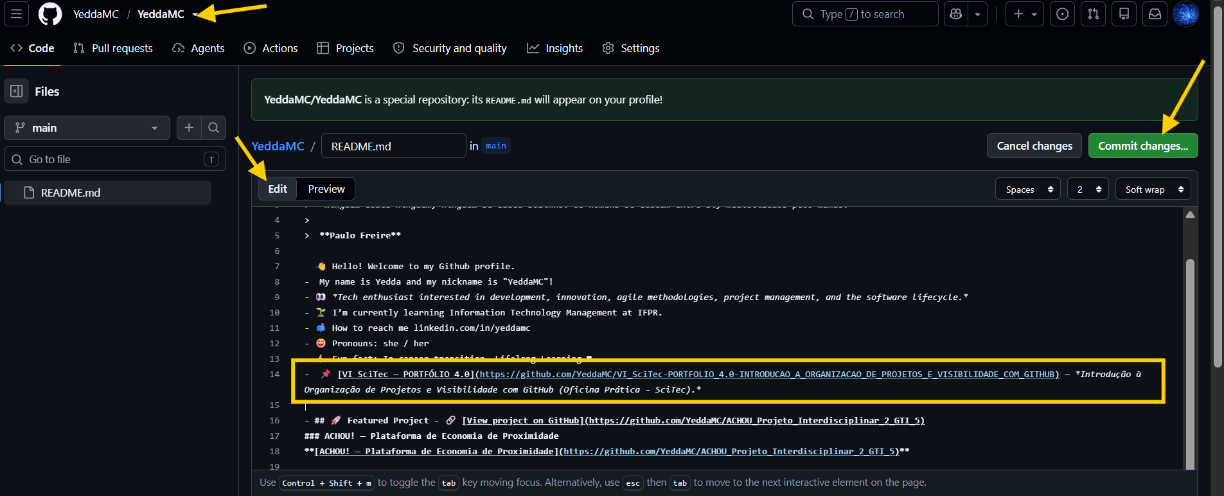
Task: Switch to the Code tab
Action: [x=32, y=48]
